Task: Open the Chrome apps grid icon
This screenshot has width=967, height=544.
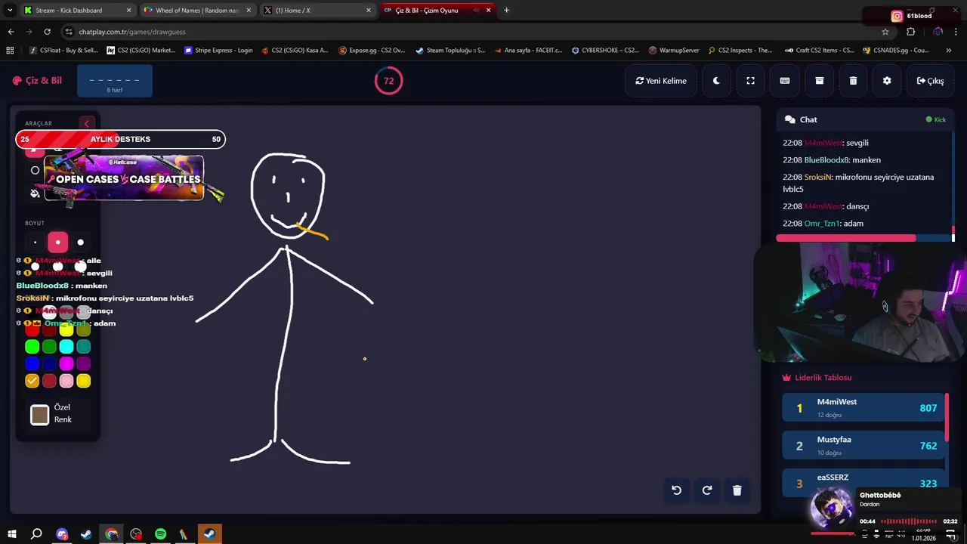Action: coord(10,51)
